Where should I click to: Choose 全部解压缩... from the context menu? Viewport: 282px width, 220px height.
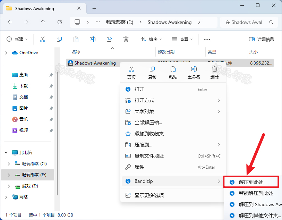(x=173, y=123)
